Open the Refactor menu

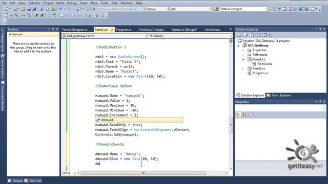pos(34,3)
